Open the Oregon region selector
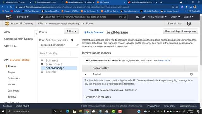Image resolution: width=202 pixels, height=114 pixels. [175, 17]
